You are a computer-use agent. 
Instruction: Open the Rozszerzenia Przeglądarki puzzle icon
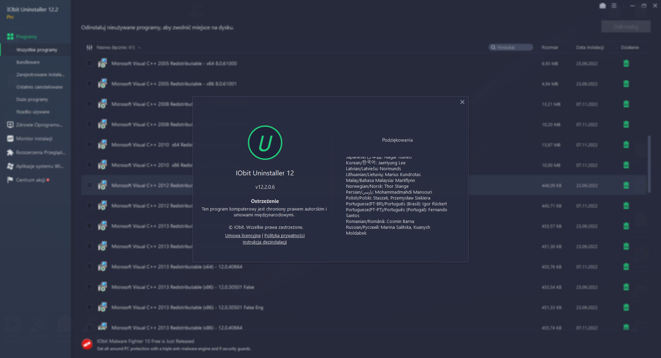[x=10, y=152]
